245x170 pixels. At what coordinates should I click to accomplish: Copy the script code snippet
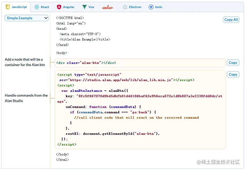click(233, 74)
